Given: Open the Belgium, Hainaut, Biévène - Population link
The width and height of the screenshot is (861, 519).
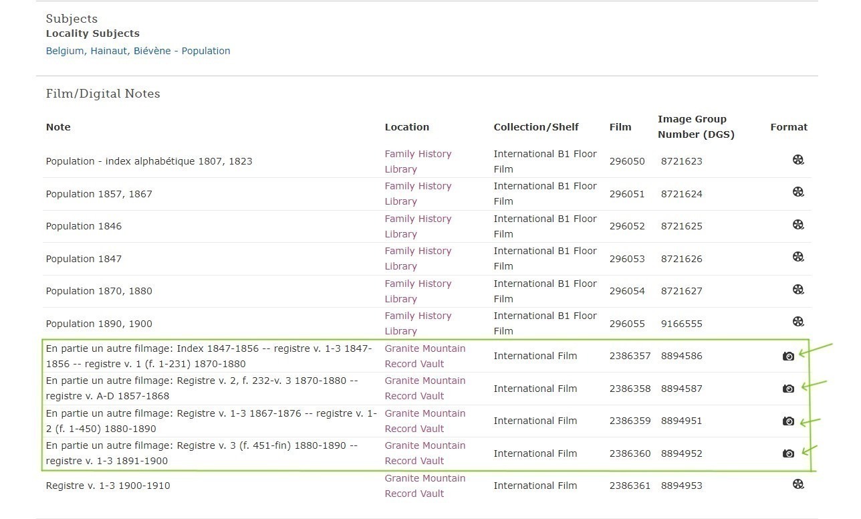Looking at the screenshot, I should coord(138,51).
